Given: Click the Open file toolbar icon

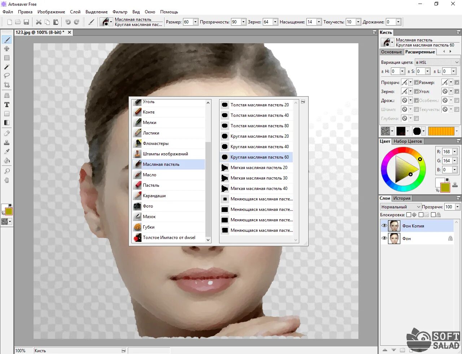Looking at the screenshot, I should click(x=18, y=22).
